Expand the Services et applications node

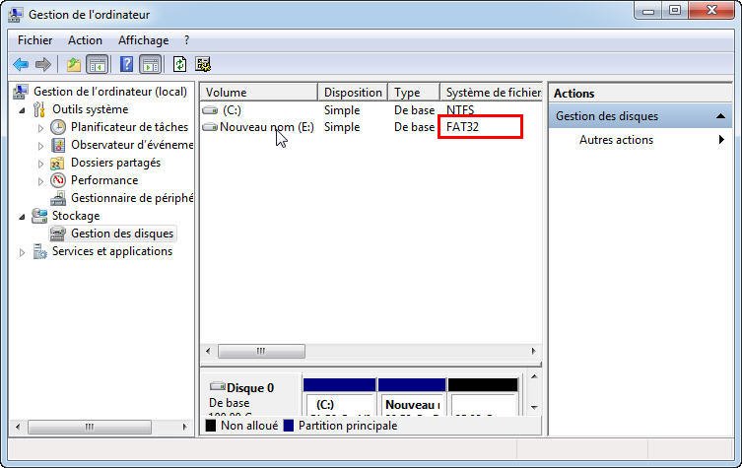[x=22, y=252]
